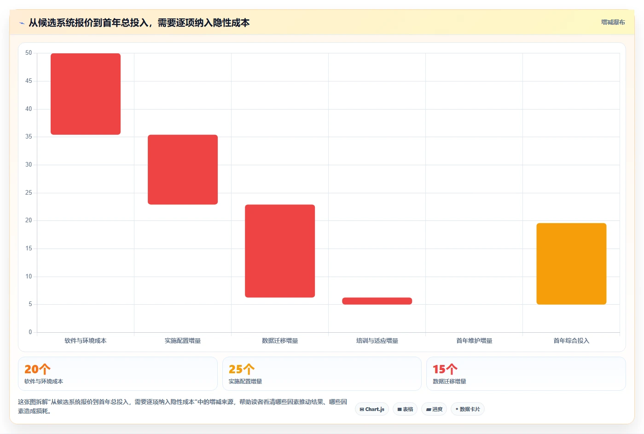Screen dimensions: 644x434
Task: Click the orange 首年综合投入 bar
Action: pos(571,264)
